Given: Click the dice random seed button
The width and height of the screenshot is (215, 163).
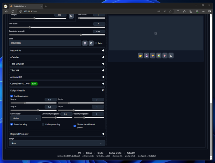Looking at the screenshot, I should point(85,43).
